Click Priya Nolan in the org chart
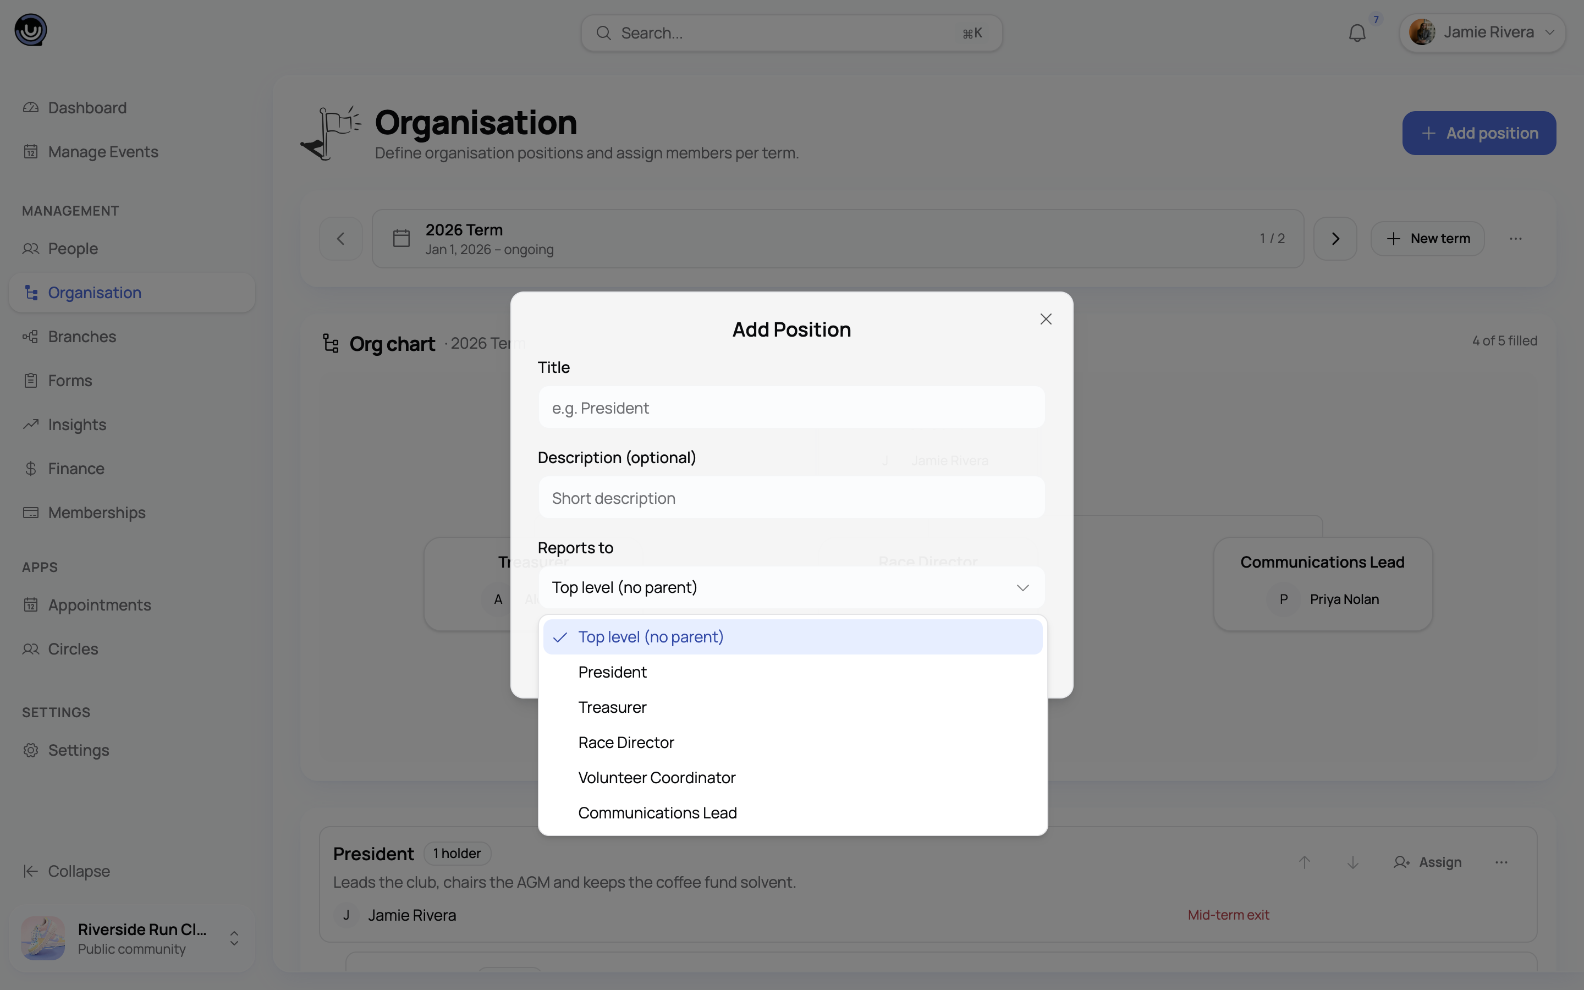 point(1344,599)
